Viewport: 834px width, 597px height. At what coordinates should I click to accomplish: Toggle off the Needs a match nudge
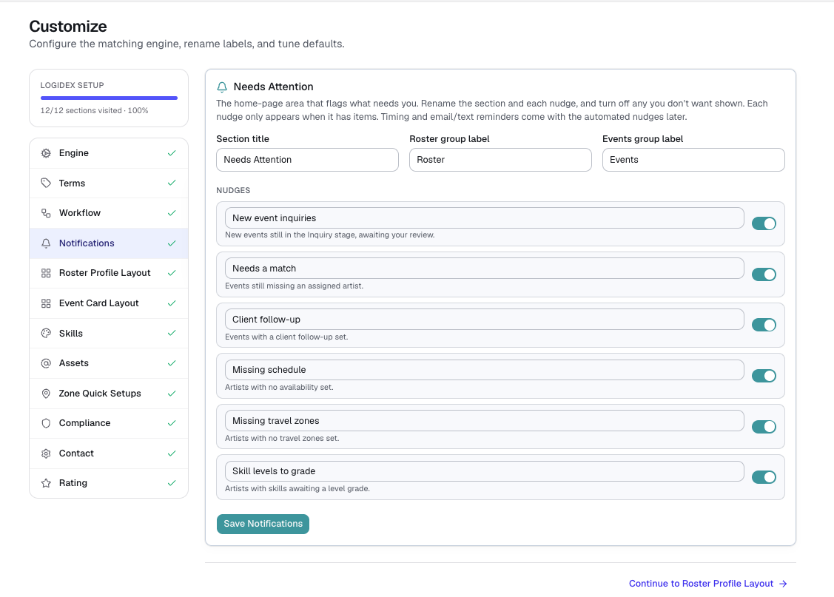(x=764, y=274)
